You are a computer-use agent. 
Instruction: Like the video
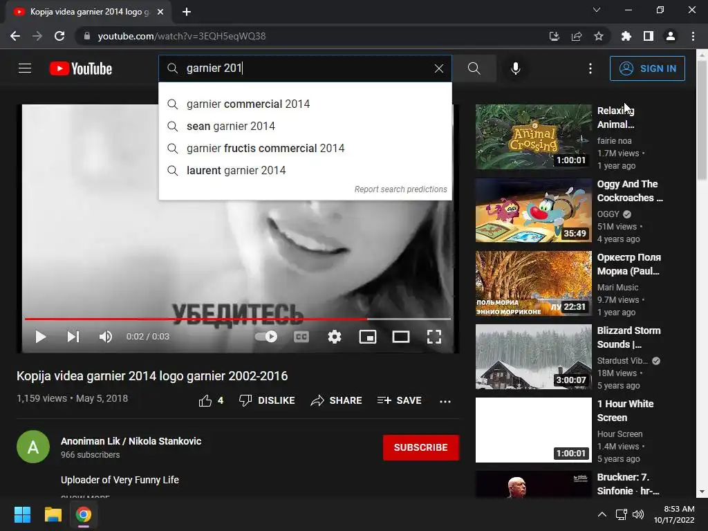click(211, 400)
